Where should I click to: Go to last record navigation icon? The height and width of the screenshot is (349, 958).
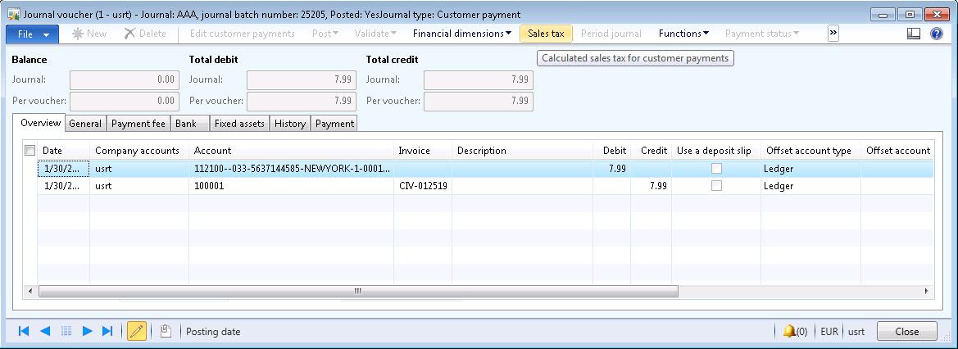[107, 331]
